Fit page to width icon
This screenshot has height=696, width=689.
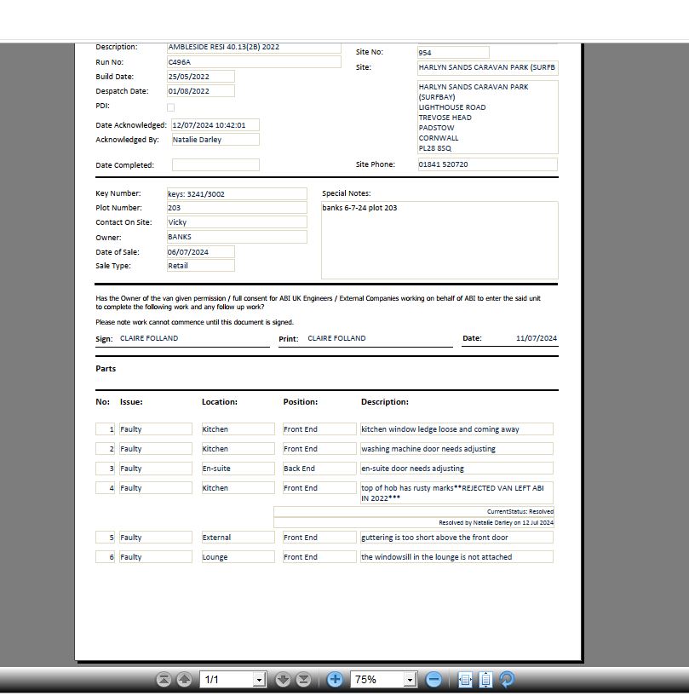tap(465, 680)
